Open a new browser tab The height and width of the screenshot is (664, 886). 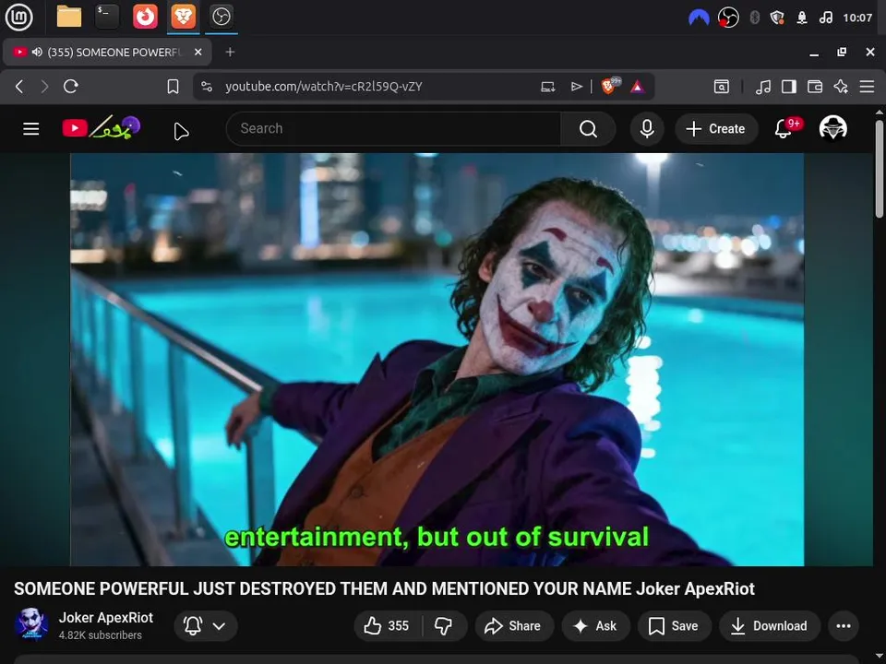[x=230, y=52]
